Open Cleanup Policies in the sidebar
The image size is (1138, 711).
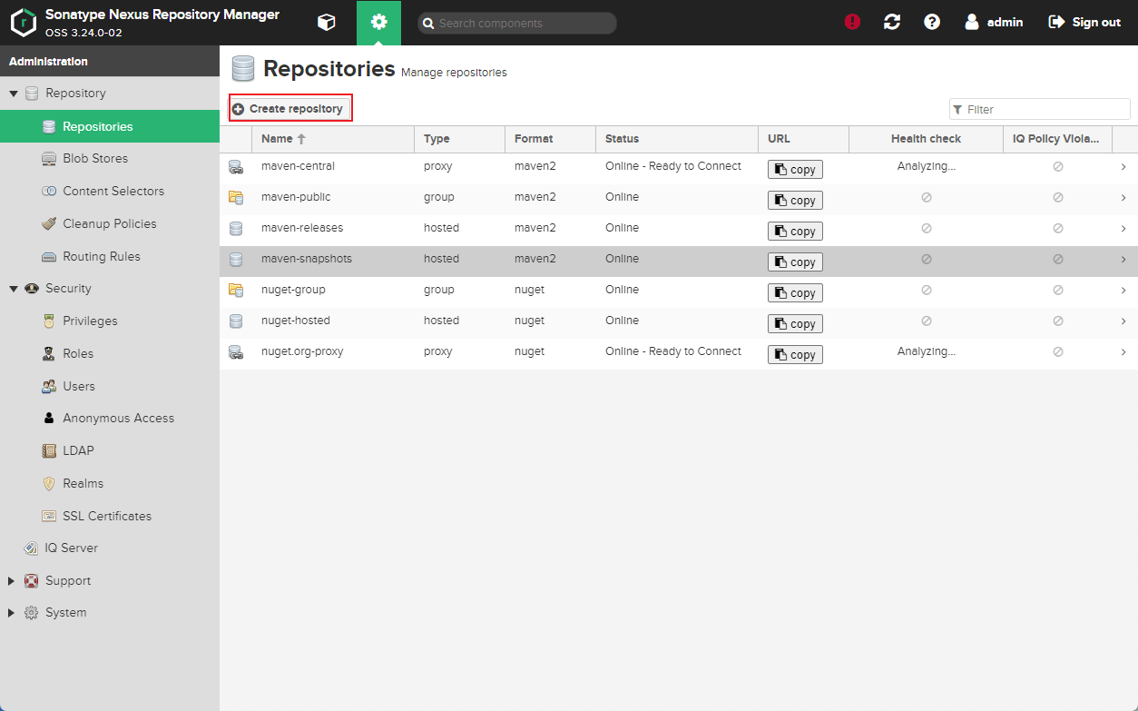110,223
